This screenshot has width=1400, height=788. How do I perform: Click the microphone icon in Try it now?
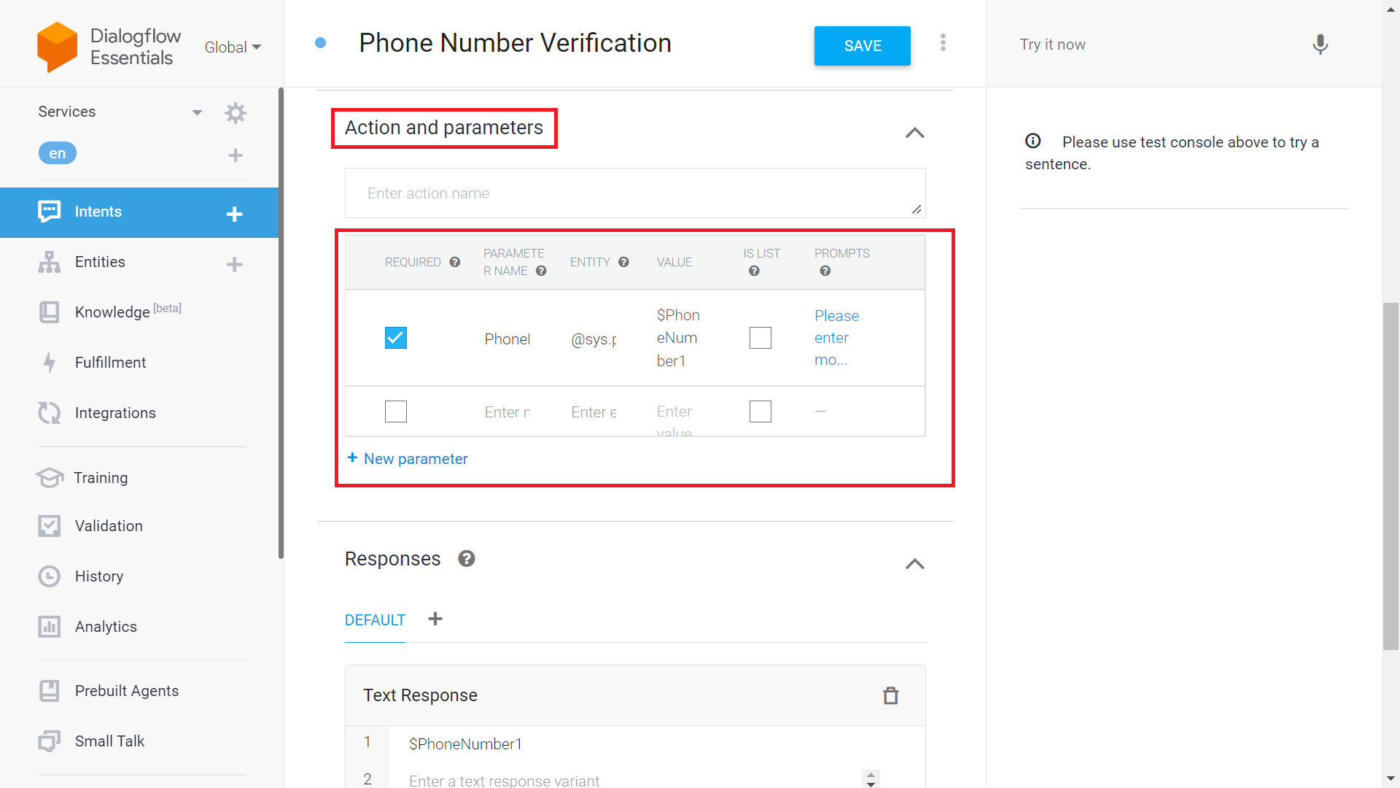(1320, 45)
